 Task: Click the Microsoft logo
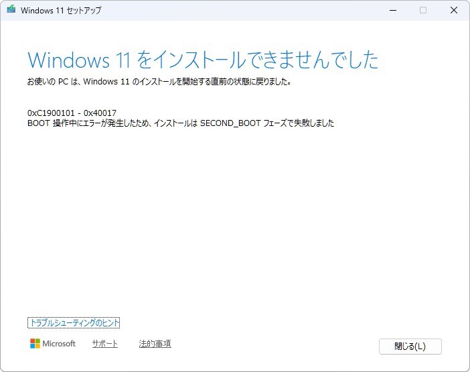pos(53,343)
